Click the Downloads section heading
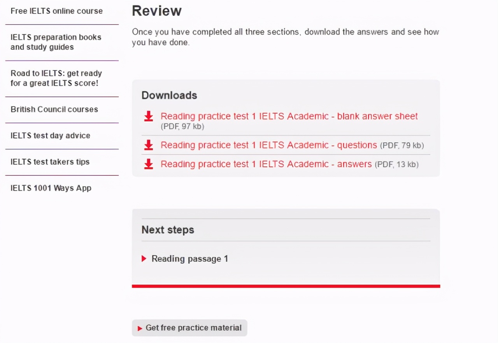The image size is (498, 343). click(x=169, y=95)
